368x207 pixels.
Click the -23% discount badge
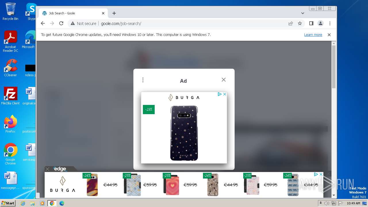149,110
